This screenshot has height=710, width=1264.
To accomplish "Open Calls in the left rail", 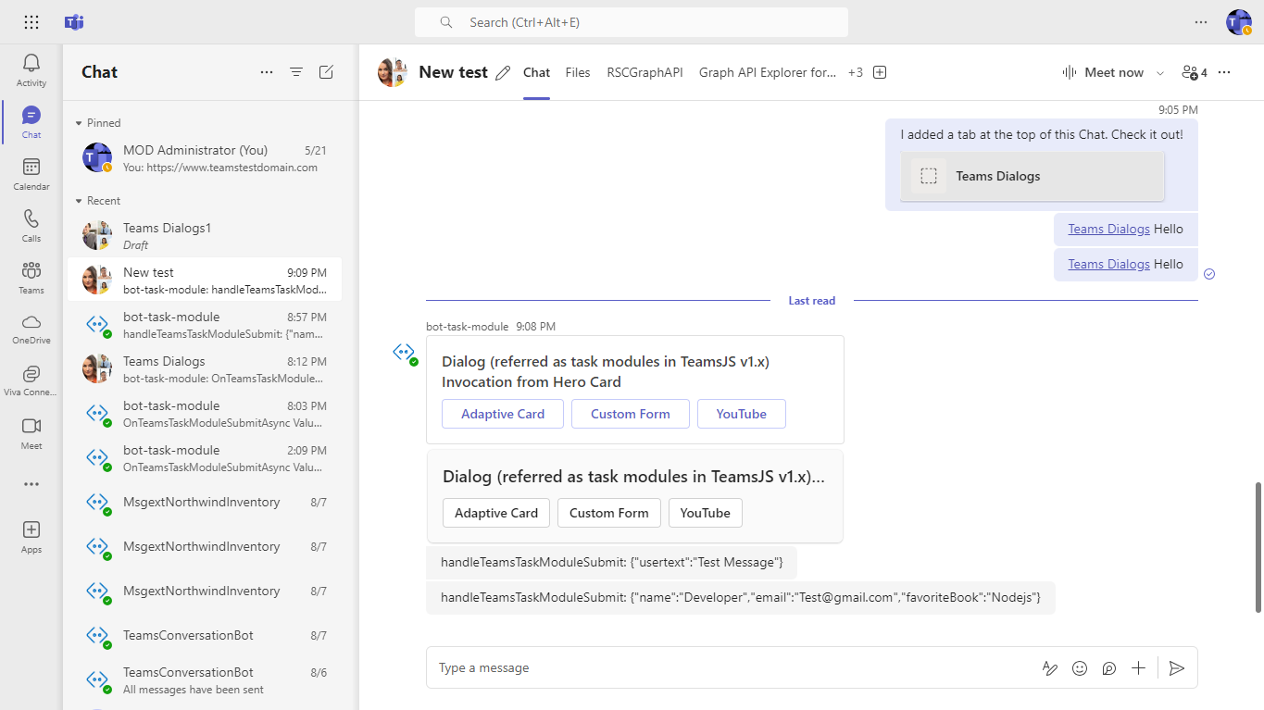I will [x=31, y=226].
